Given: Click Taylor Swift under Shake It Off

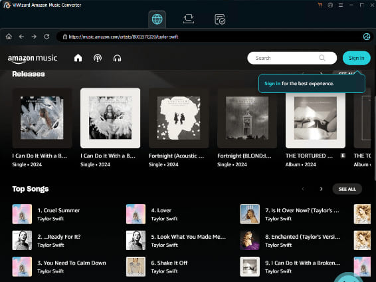Looking at the screenshot, I should point(164,271).
